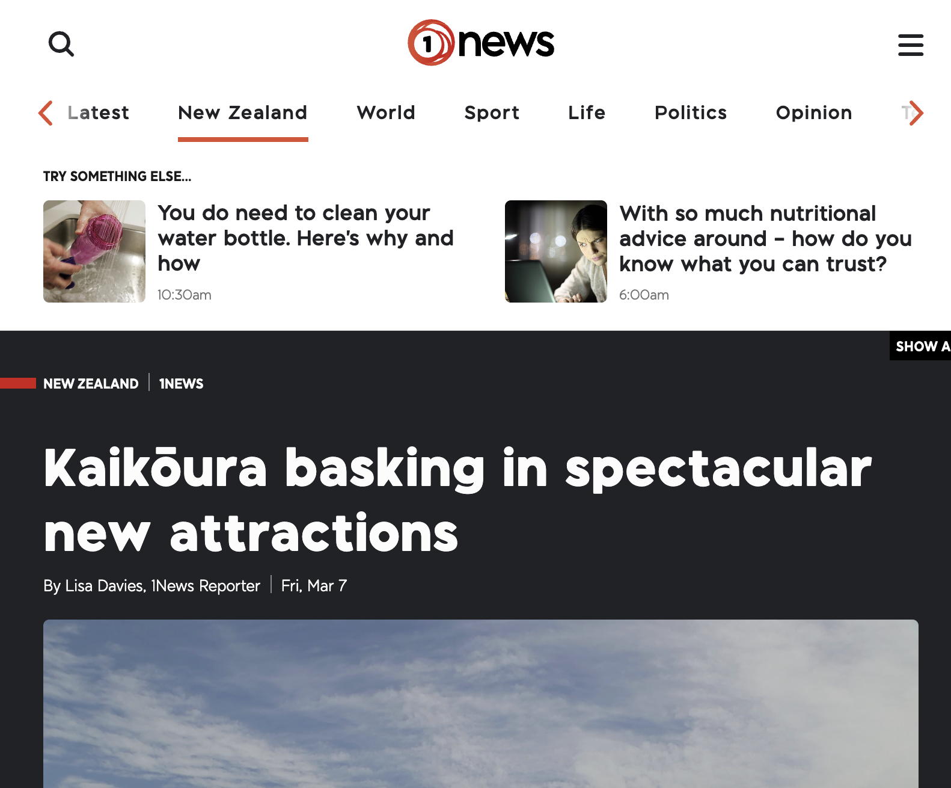Select the New Zealand tab
The width and height of the screenshot is (951, 788).
[243, 112]
